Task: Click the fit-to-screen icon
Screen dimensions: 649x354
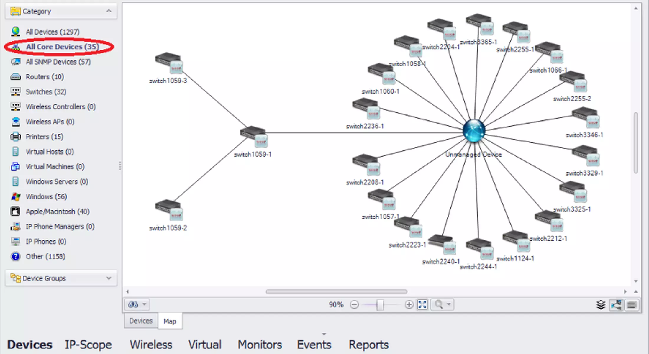Action: [x=422, y=304]
